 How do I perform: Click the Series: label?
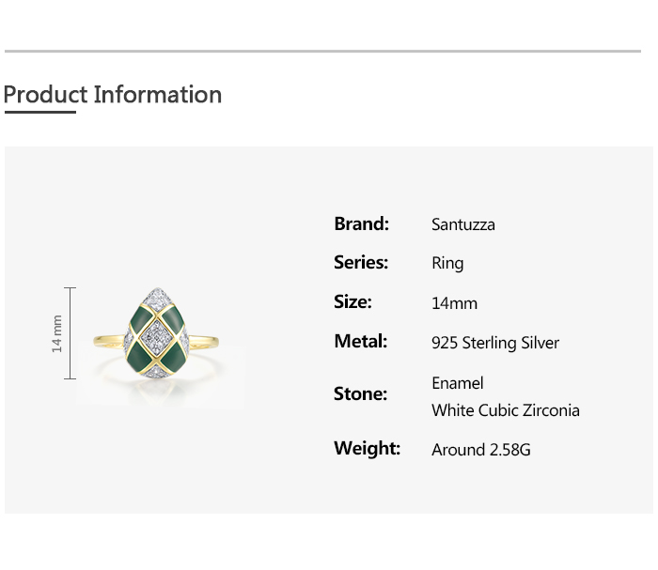pyautogui.click(x=361, y=263)
